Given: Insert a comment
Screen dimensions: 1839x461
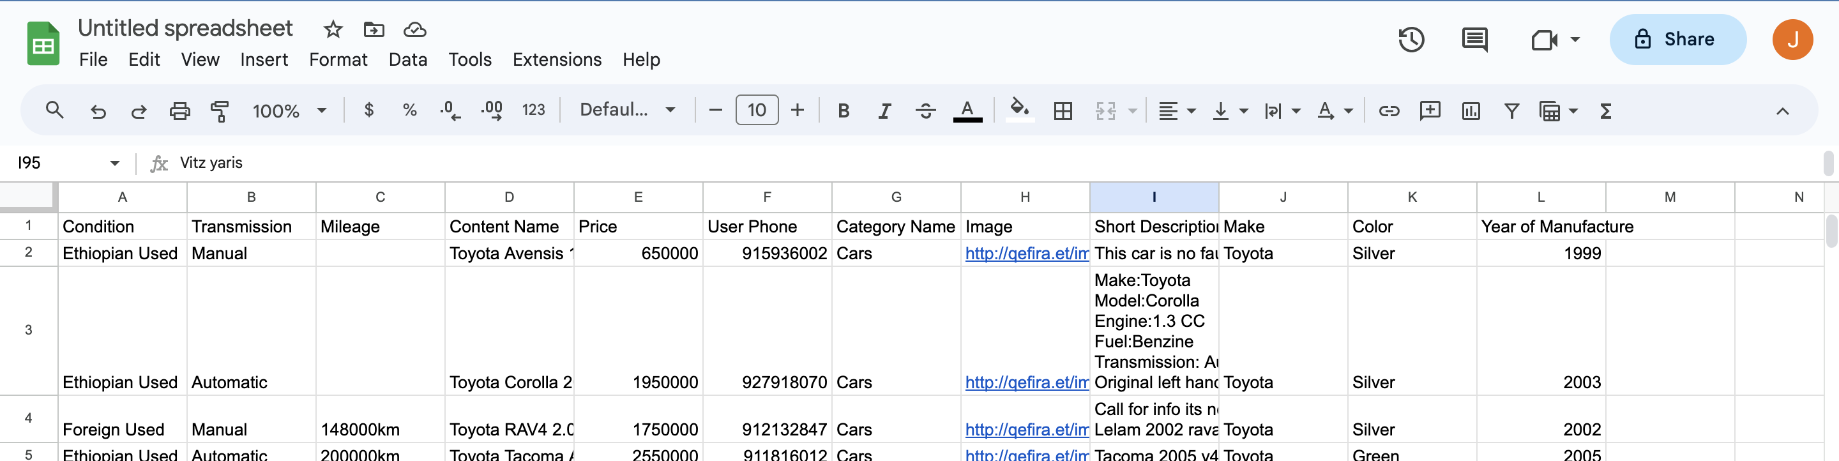Looking at the screenshot, I should tap(1430, 110).
